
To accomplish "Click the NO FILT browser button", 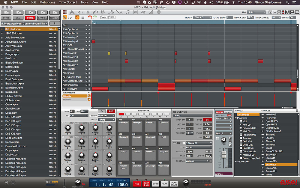I will (x=55, y=18).
